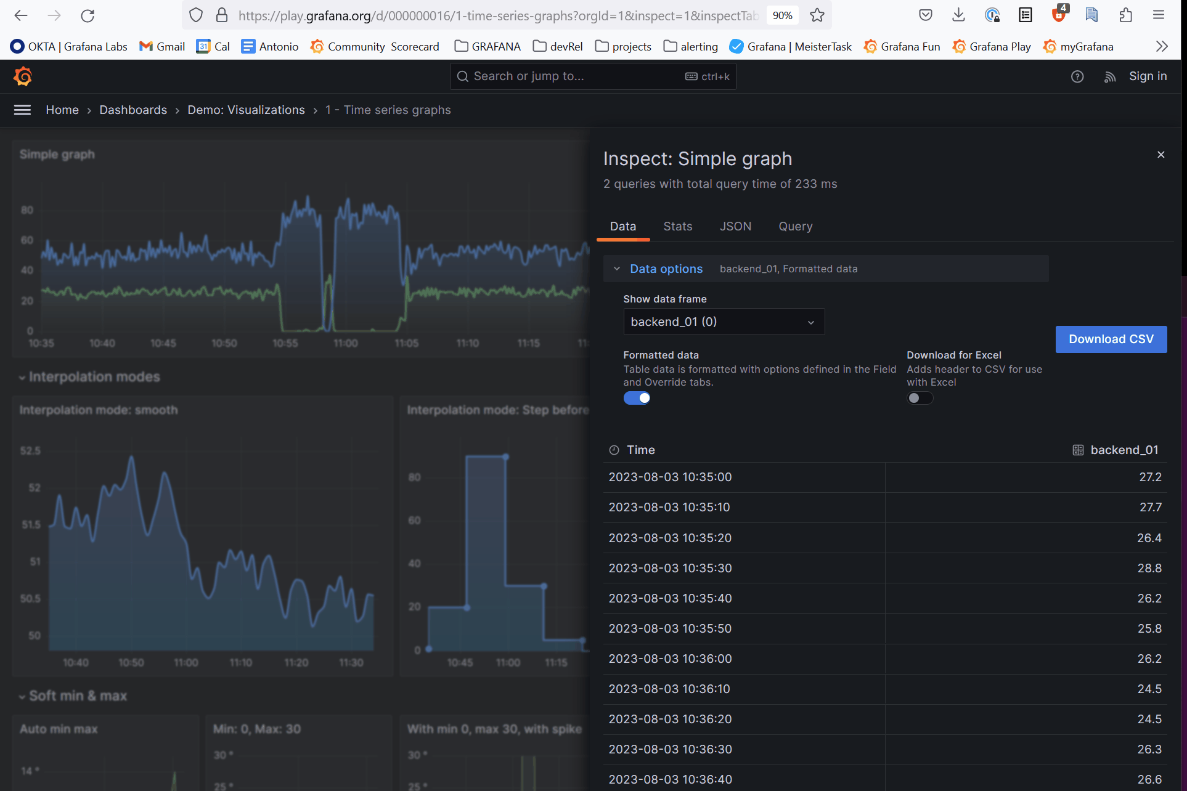The height and width of the screenshot is (791, 1187).
Task: Click the search magnifier icon in the search bar
Action: click(463, 76)
